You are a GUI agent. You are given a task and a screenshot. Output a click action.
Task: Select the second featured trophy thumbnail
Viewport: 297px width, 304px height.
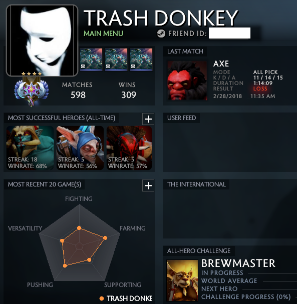pyautogui.click(x=116, y=59)
